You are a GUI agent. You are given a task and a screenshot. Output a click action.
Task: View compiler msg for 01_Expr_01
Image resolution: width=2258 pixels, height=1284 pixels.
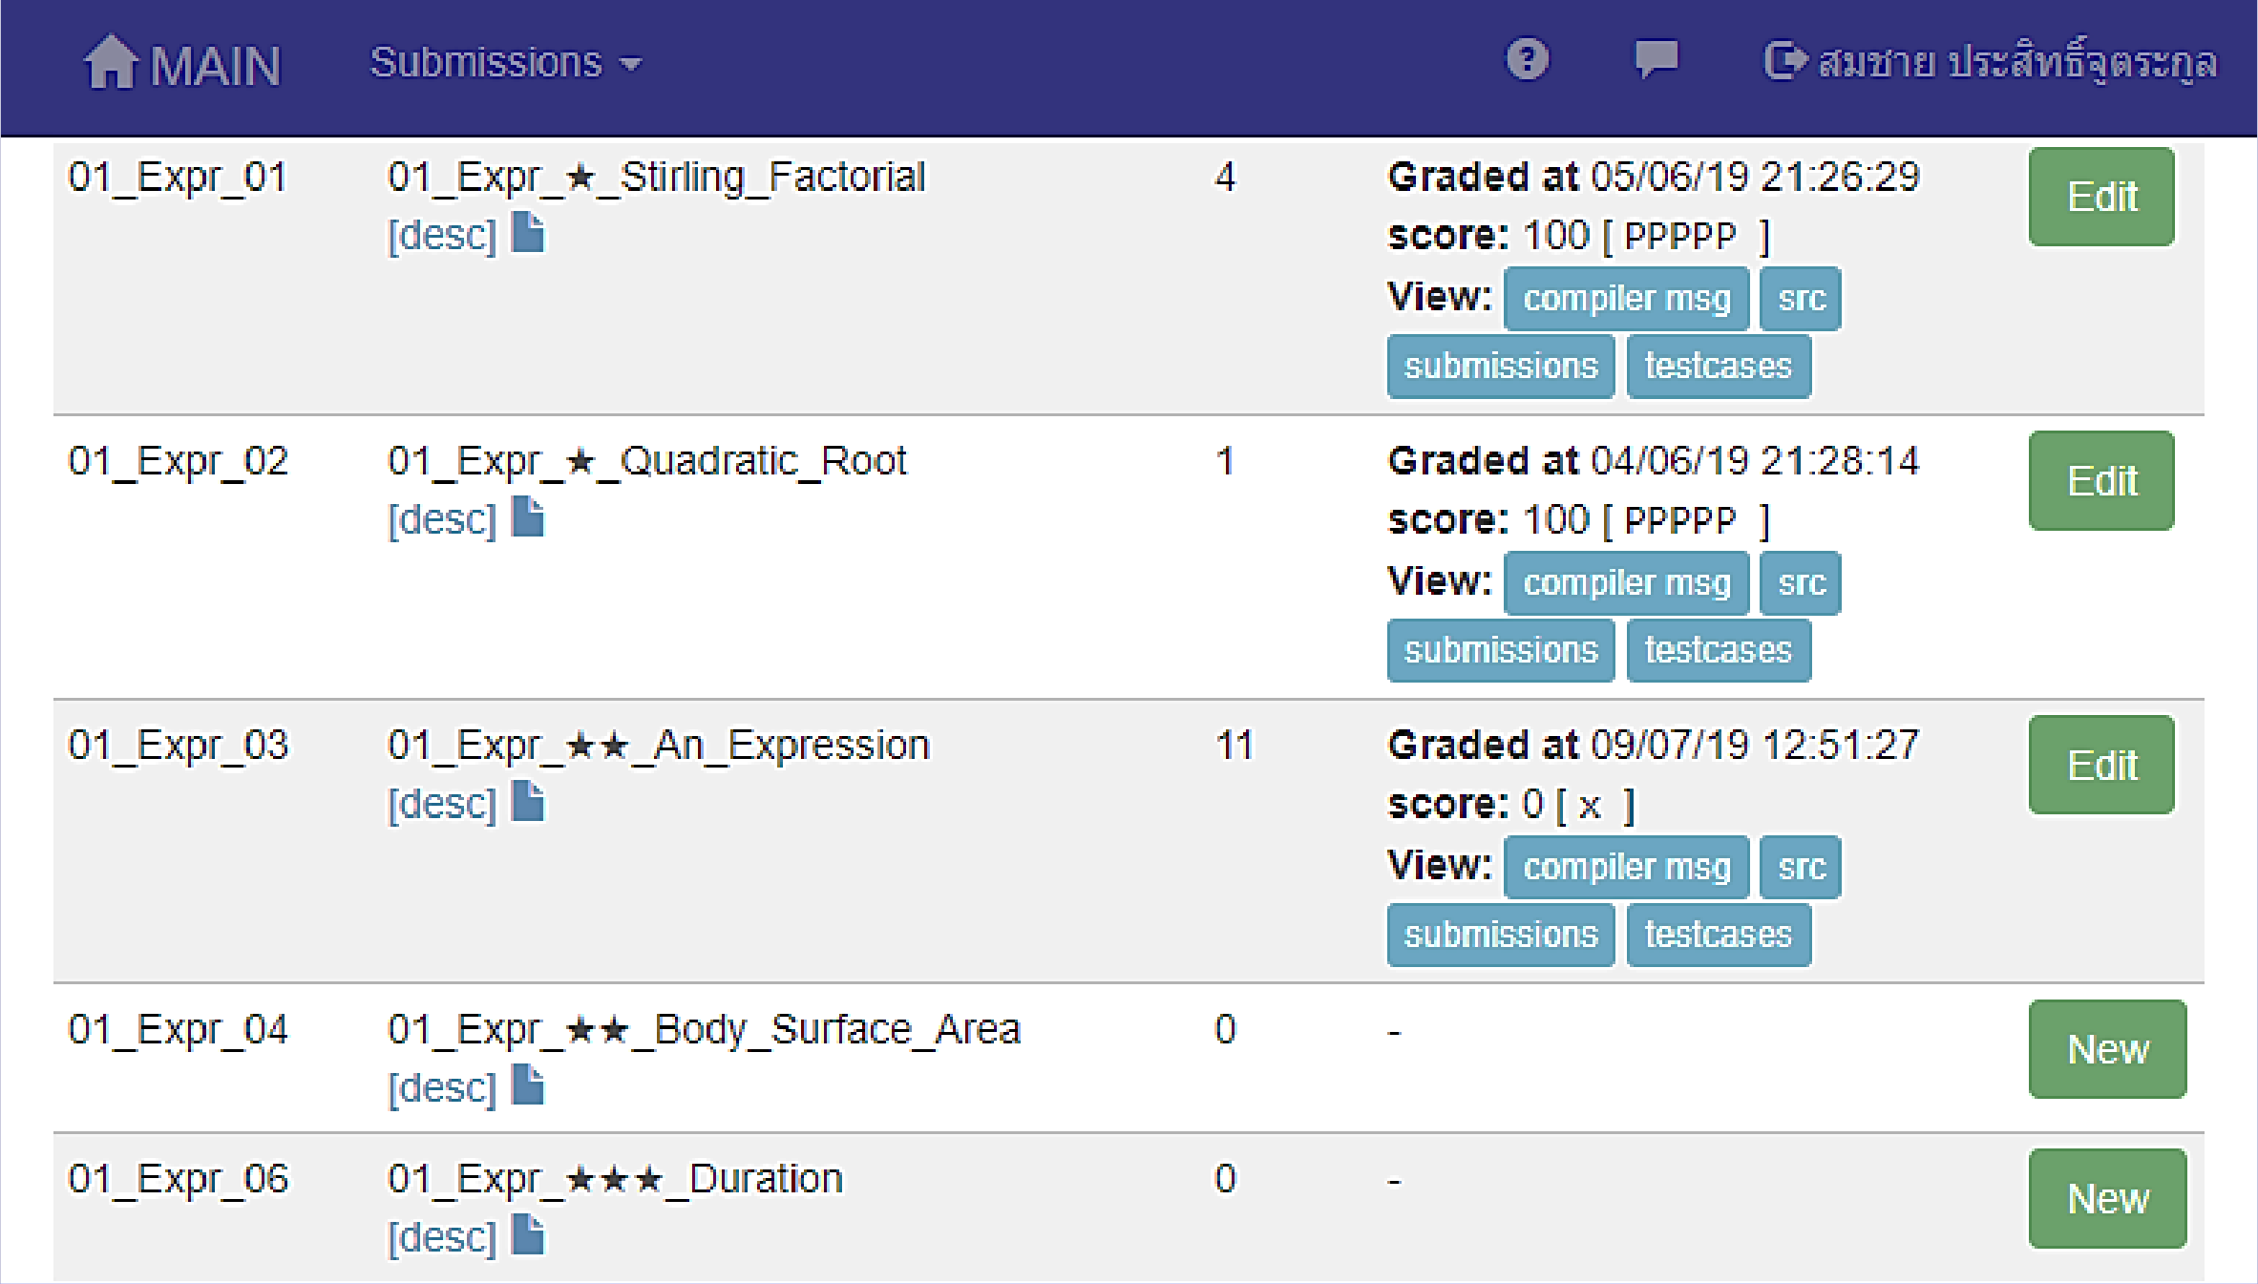coord(1627,299)
